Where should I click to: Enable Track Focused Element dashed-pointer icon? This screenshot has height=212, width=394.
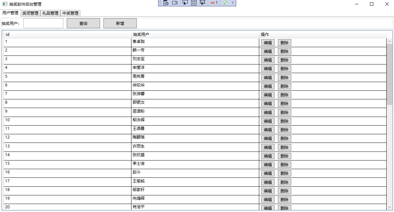pyautogui.click(x=203, y=3)
